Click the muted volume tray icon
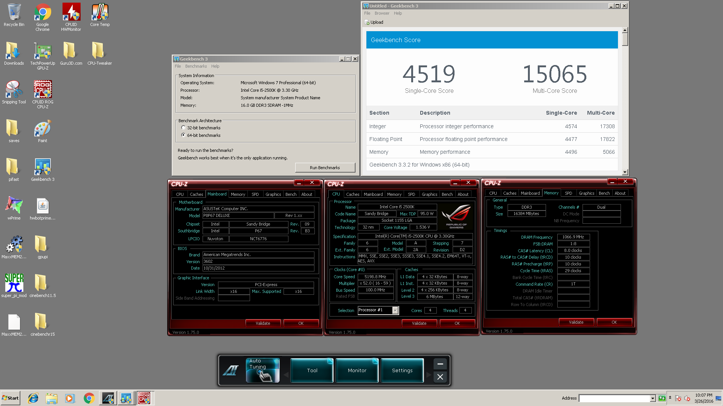This screenshot has height=406, width=723. [x=687, y=398]
